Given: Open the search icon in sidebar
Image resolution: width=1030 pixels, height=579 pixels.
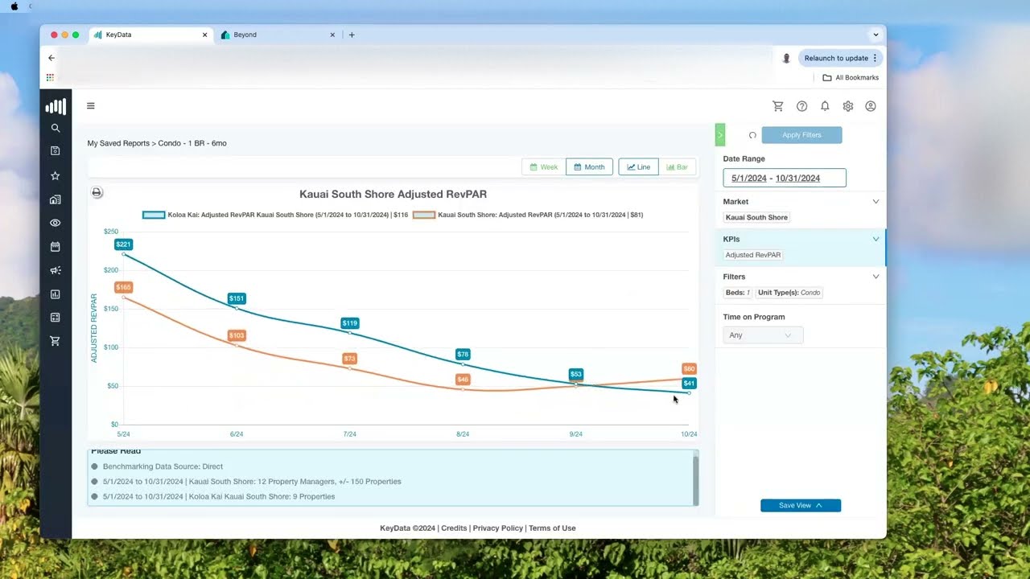Looking at the screenshot, I should (x=56, y=128).
